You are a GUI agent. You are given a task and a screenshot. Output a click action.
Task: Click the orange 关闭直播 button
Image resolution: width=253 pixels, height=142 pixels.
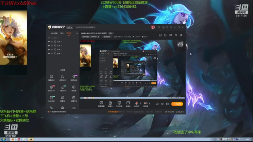click(x=177, y=104)
